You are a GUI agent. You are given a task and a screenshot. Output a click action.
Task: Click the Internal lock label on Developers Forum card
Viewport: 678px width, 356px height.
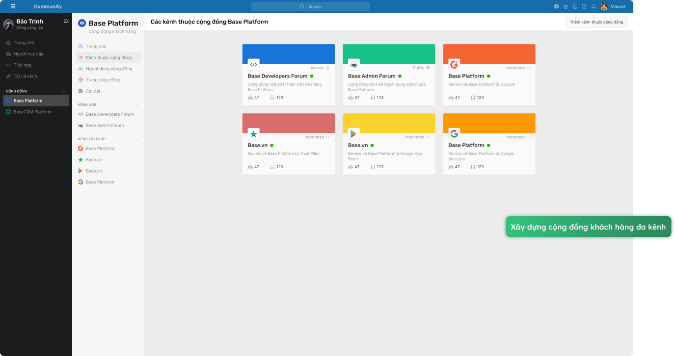[320, 68]
